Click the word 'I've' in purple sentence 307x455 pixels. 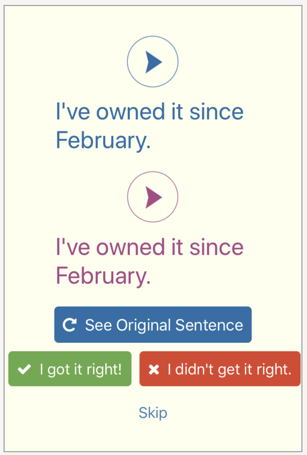(73, 248)
